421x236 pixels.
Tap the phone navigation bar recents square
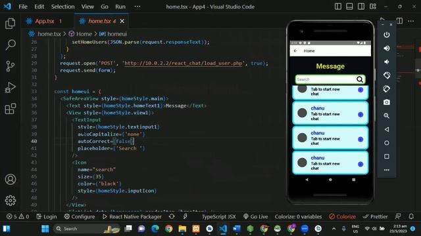point(354,180)
